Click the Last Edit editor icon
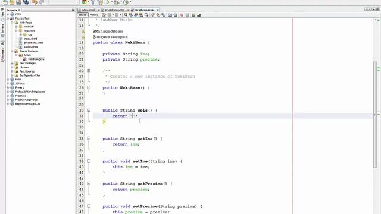 (x=104, y=15)
